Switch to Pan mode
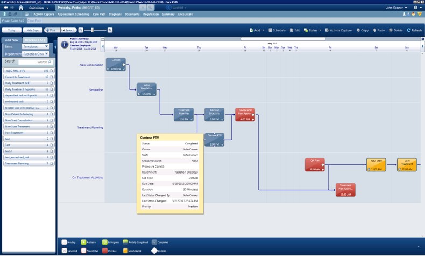The image size is (425, 256). (x=51, y=30)
